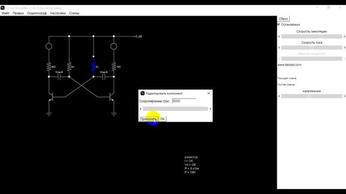The width and height of the screenshot is (346, 194).
Task: Click left arrow of Скорость симуляции slider
Action: [x=279, y=37]
